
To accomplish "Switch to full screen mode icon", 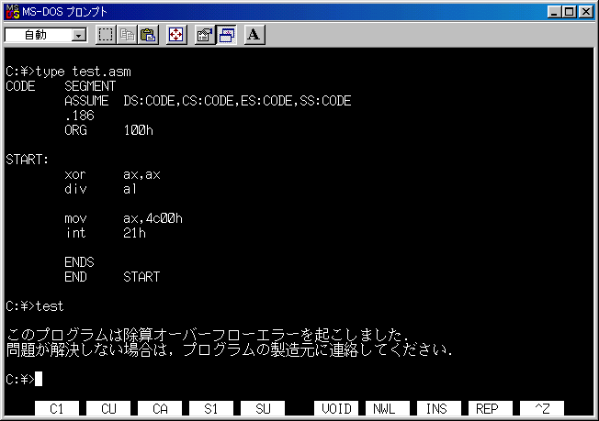I will (176, 35).
